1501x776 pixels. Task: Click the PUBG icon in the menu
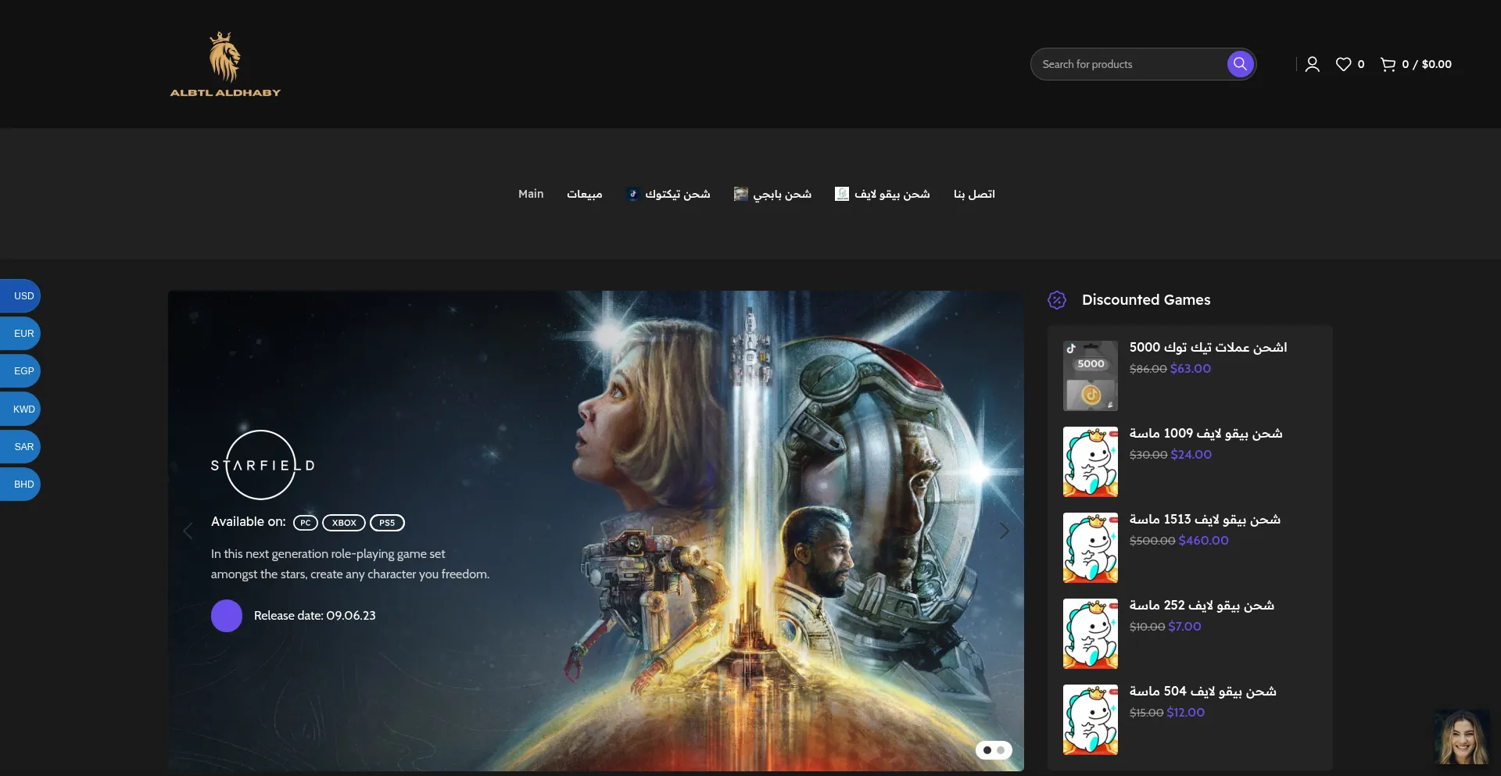pyautogui.click(x=740, y=194)
